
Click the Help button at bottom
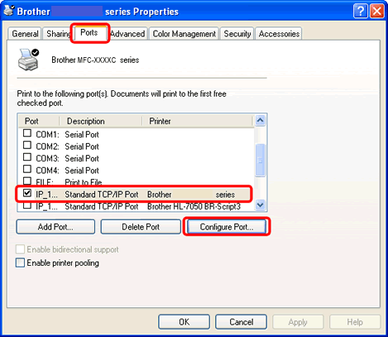[x=355, y=322]
